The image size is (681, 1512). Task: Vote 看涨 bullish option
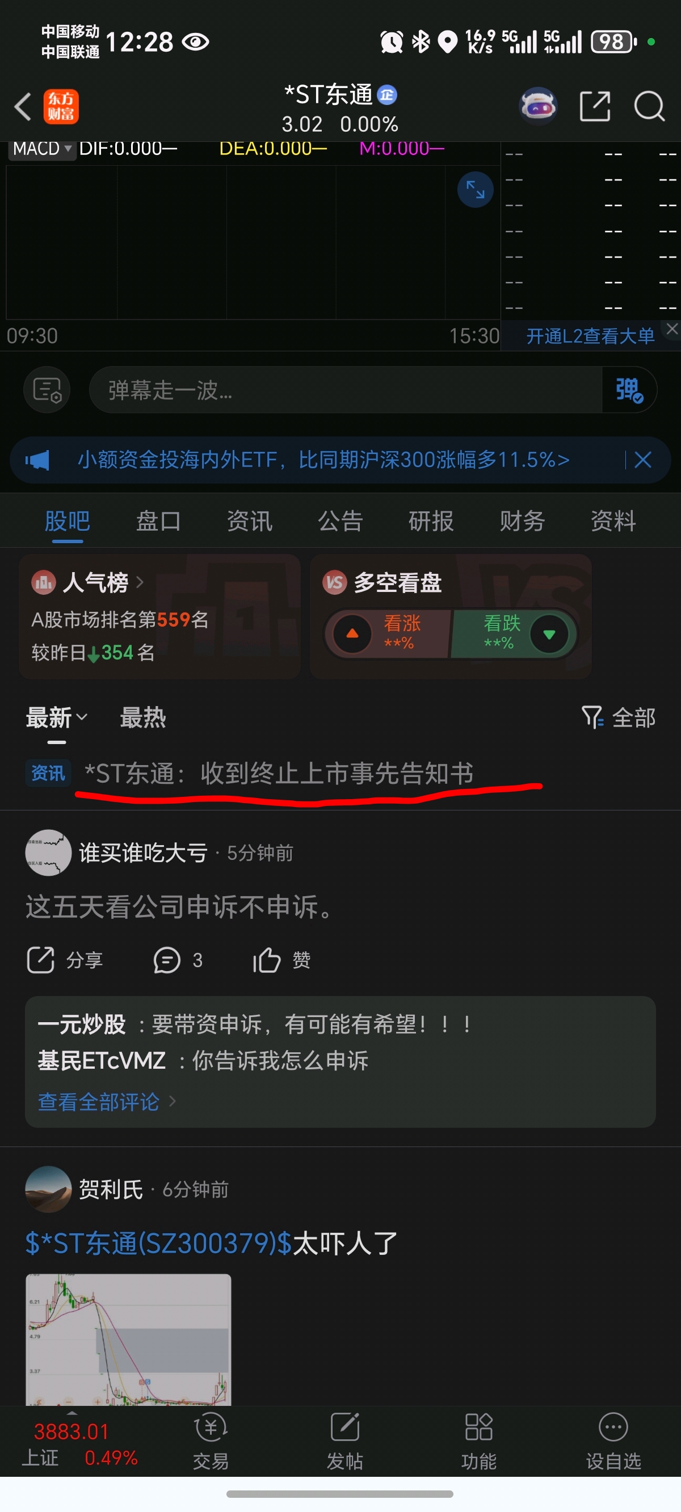pyautogui.click(x=388, y=634)
